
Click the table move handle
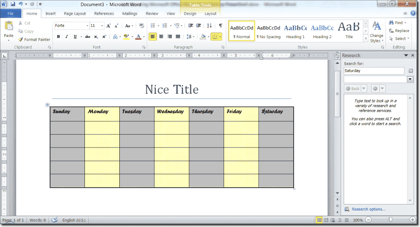coord(48,104)
